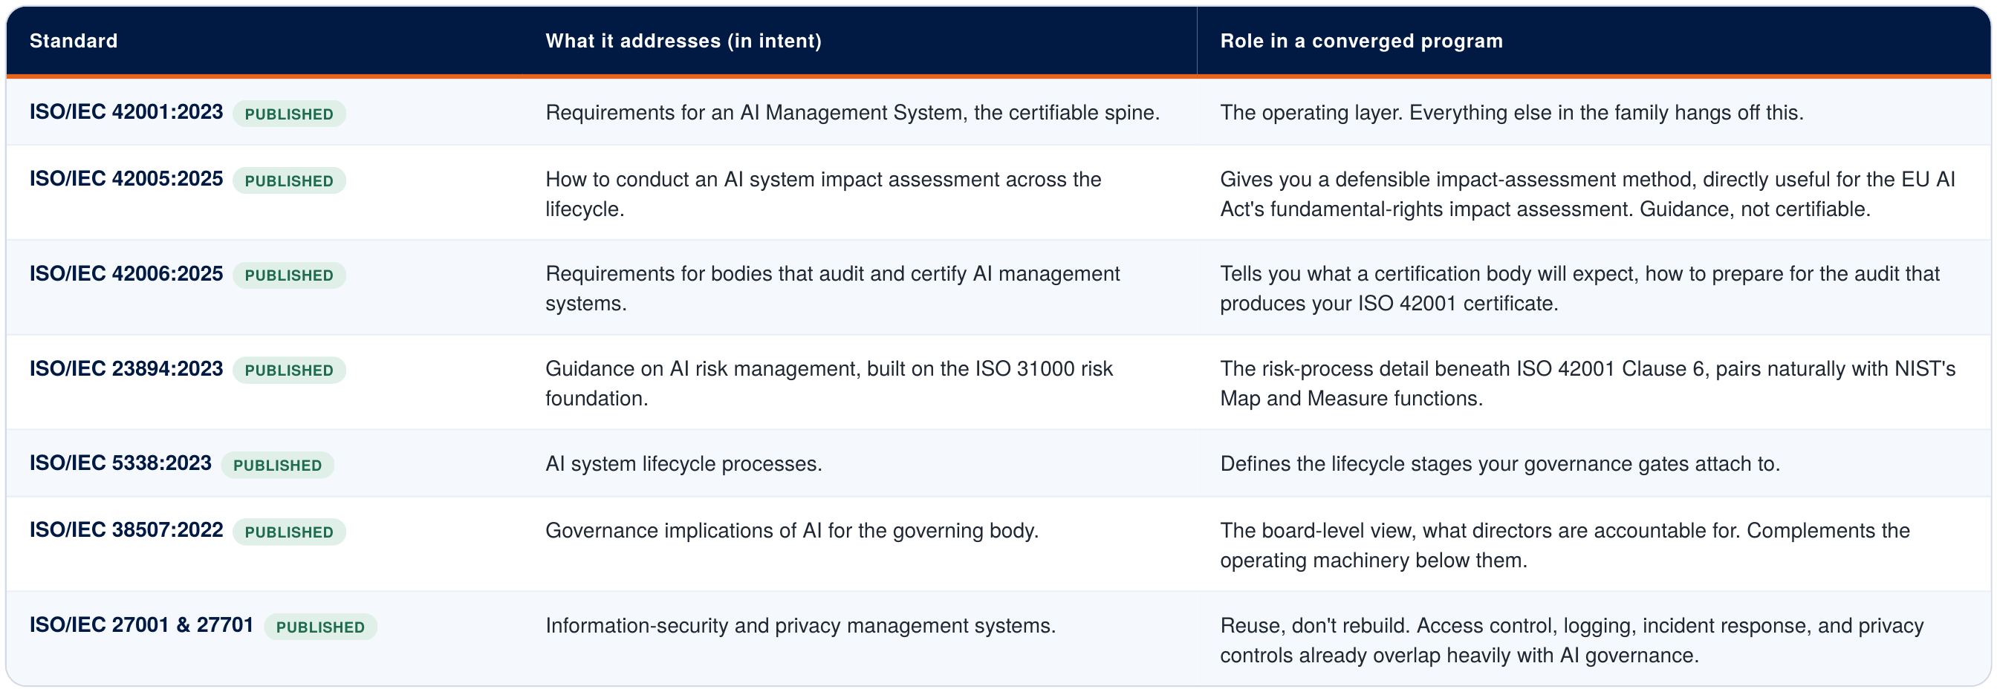Click the PUBLISHED badge next to ISO/IEC 42005:2025
The width and height of the screenshot is (1997, 692).
pos(289,180)
